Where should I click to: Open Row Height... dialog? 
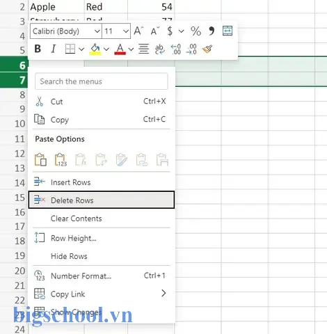tap(102, 238)
